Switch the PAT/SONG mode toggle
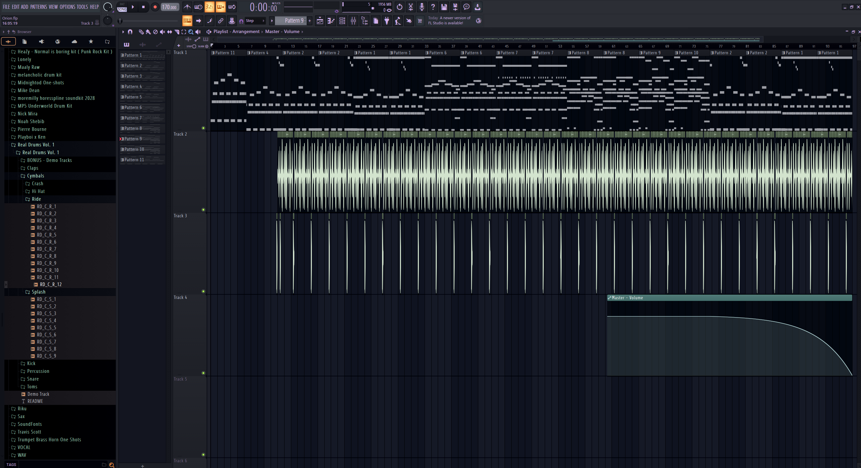861x468 pixels. pos(122,7)
